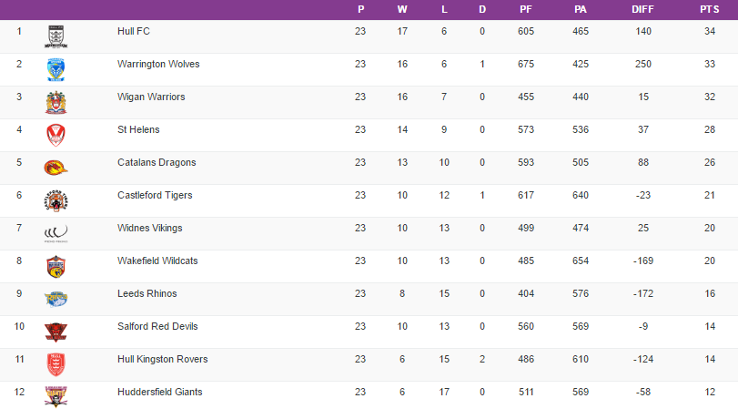Open the Catalans Dragons logo
This screenshot has height=419, width=738.
56,168
